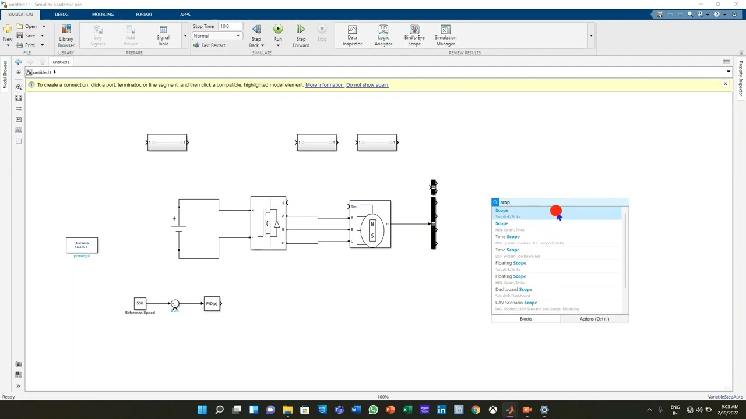Click the Do not show again link
The height and width of the screenshot is (419, 746).
click(367, 85)
